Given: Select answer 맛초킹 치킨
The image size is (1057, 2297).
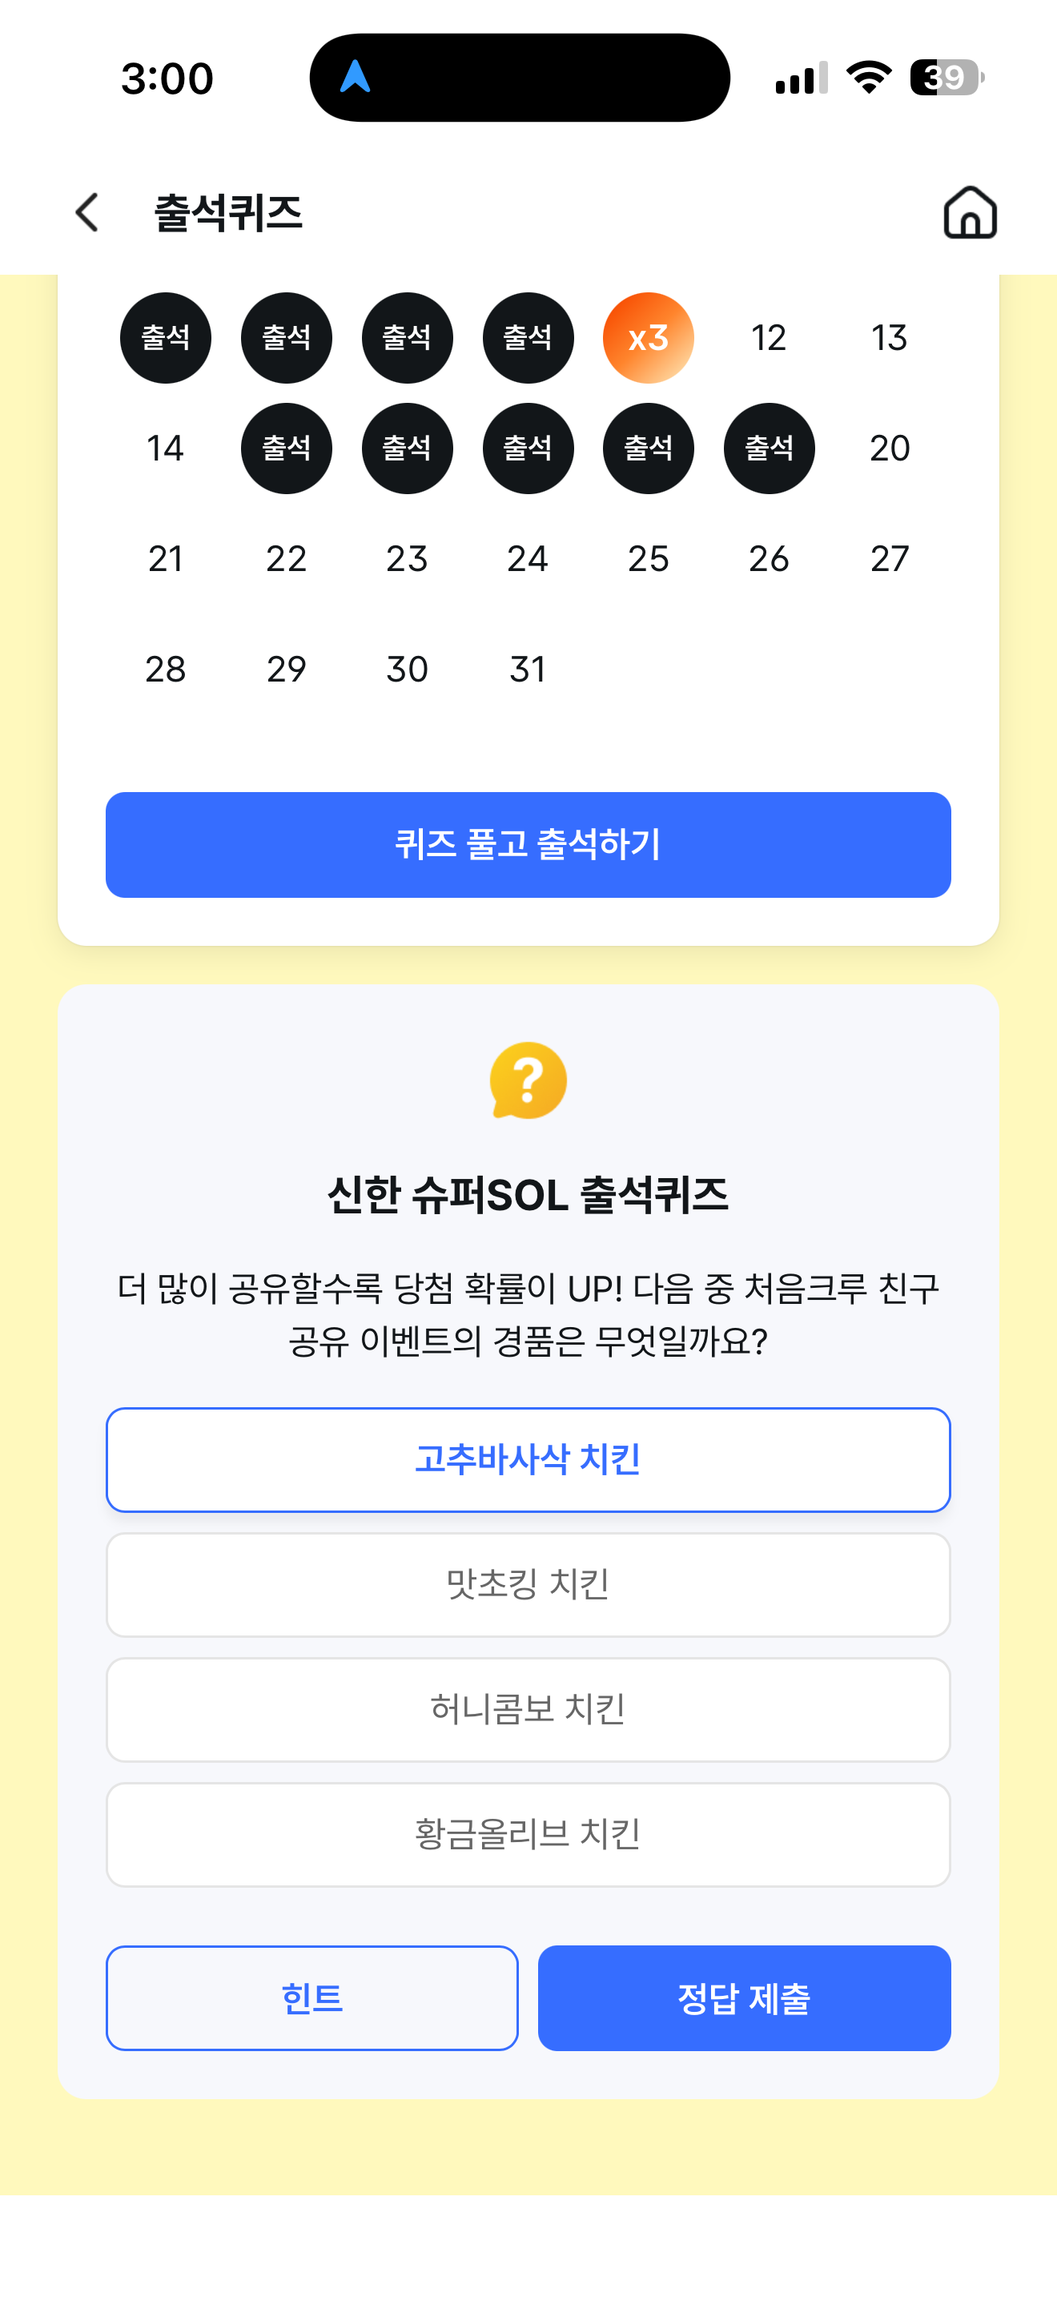Looking at the screenshot, I should click(528, 1584).
